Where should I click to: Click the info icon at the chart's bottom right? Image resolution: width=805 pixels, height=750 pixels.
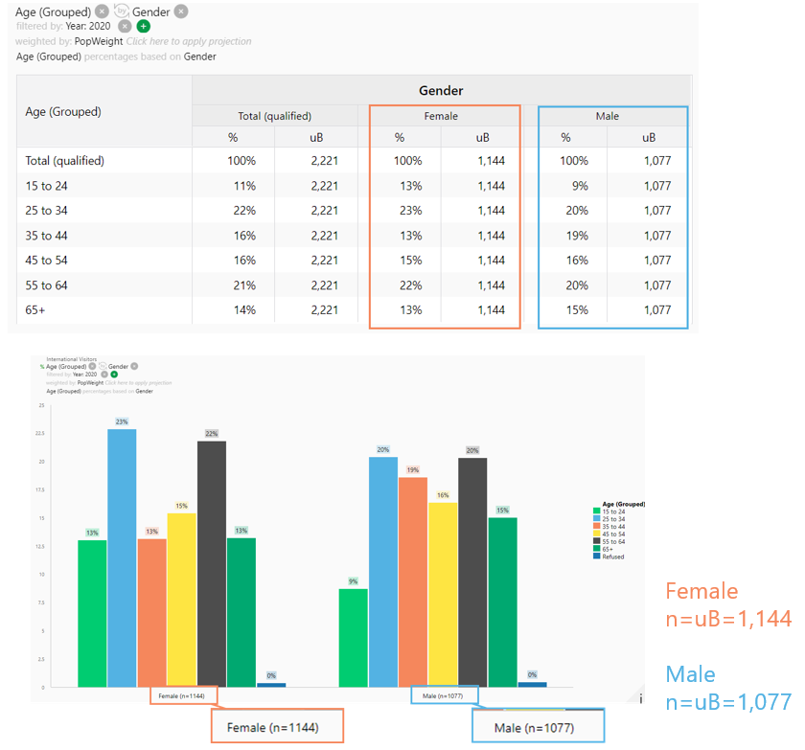click(639, 699)
